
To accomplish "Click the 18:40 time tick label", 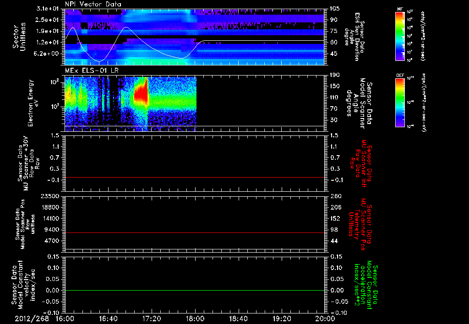I will (x=238, y=319).
